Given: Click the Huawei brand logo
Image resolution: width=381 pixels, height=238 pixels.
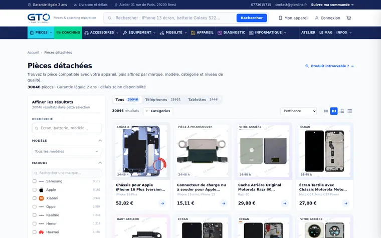Looking at the screenshot, I should click(41, 232).
